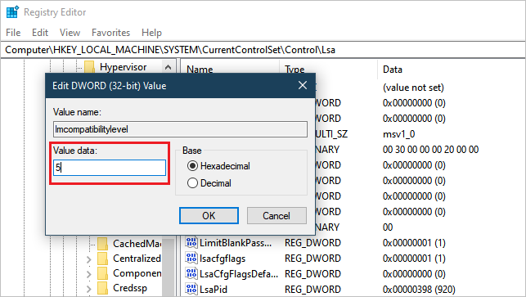Click the Data column header

pos(393,69)
